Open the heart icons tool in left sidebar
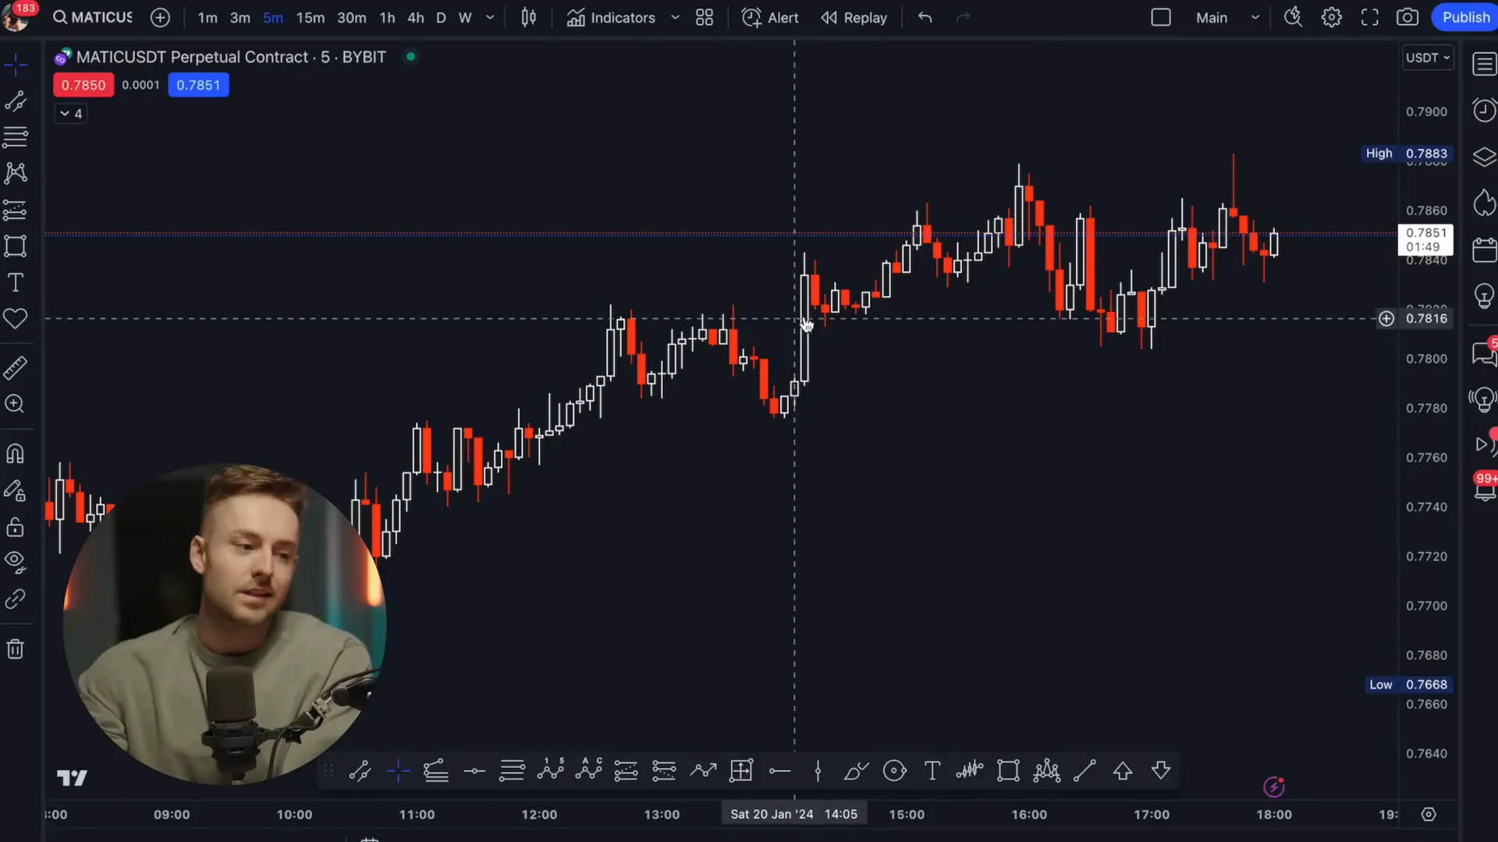The image size is (1498, 842). pyautogui.click(x=16, y=318)
